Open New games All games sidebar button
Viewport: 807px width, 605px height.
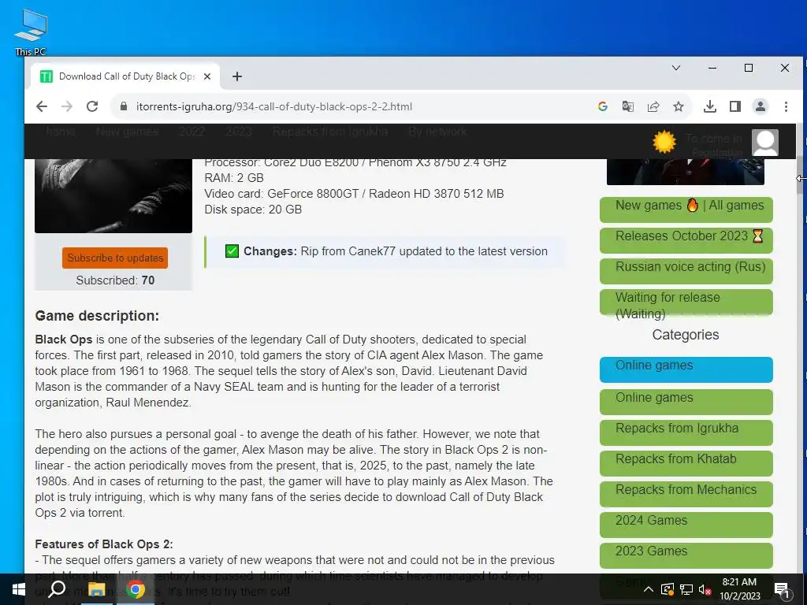pos(686,210)
